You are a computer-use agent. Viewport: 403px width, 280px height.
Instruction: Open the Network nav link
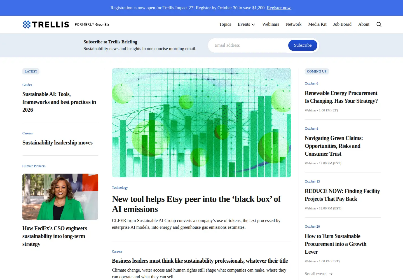click(294, 24)
